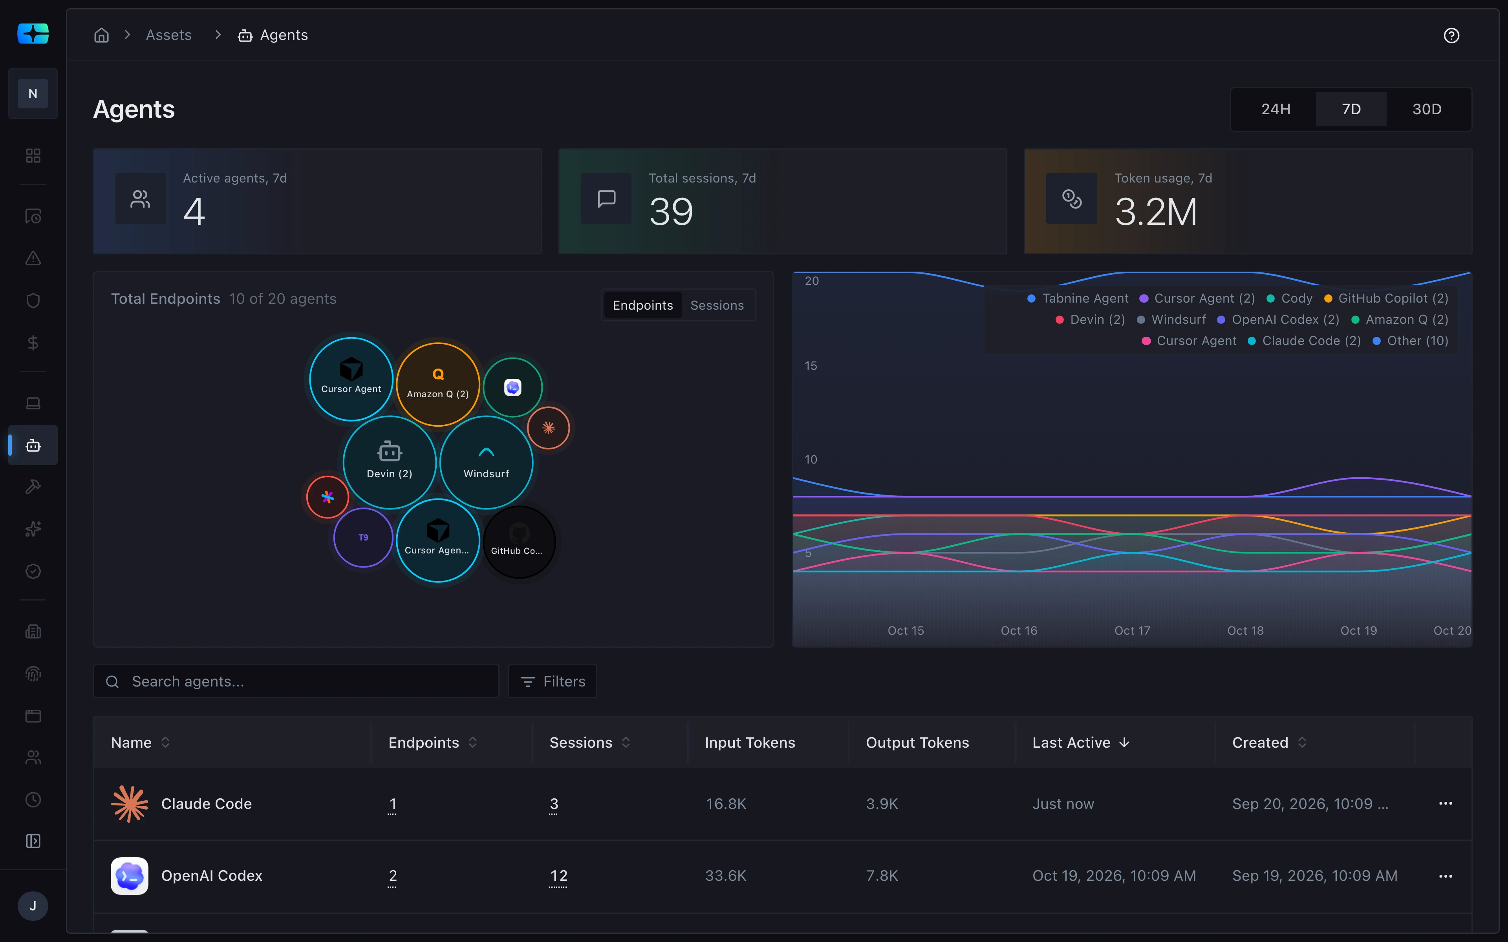Click Claude Code endpoints count 1
Viewport: 1508px width, 942px height.
[x=393, y=804]
